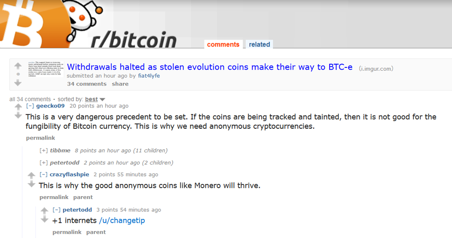Select the comments tab
This screenshot has width=452, height=238.
(x=223, y=44)
